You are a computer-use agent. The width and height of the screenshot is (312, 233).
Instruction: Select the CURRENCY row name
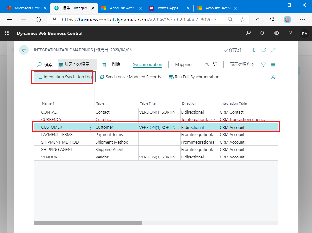pos(51,120)
